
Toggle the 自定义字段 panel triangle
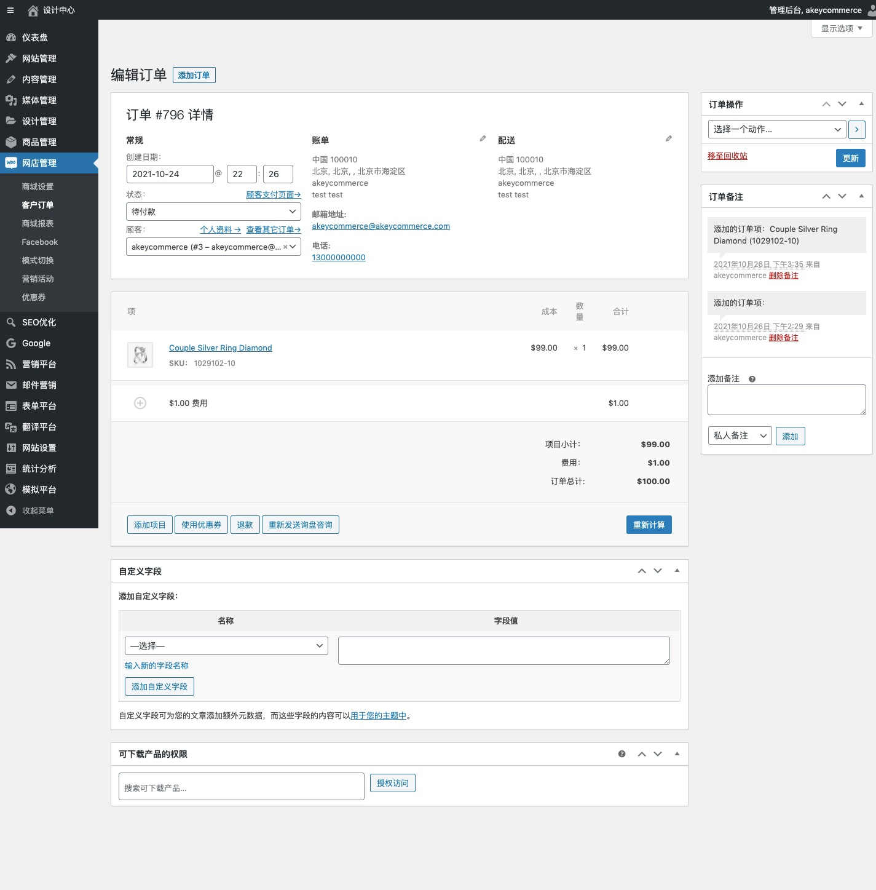677,571
